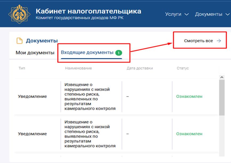Click the green badge on Входящие документы

click(x=119, y=53)
